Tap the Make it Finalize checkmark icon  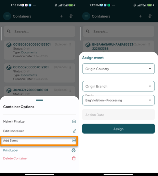(74, 121)
